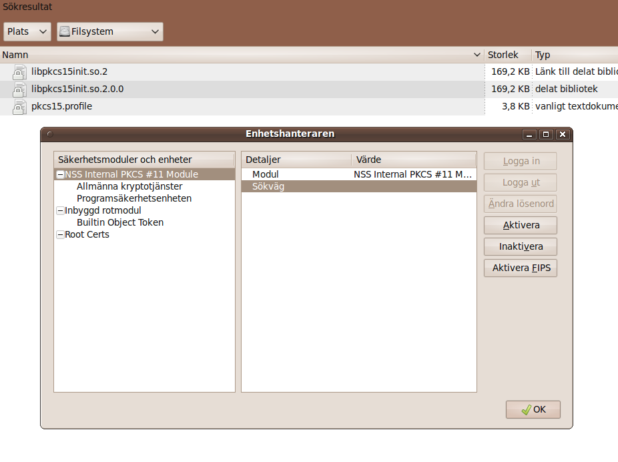
Task: Click the Enhetshanteraren title bar text
Action: [290, 134]
